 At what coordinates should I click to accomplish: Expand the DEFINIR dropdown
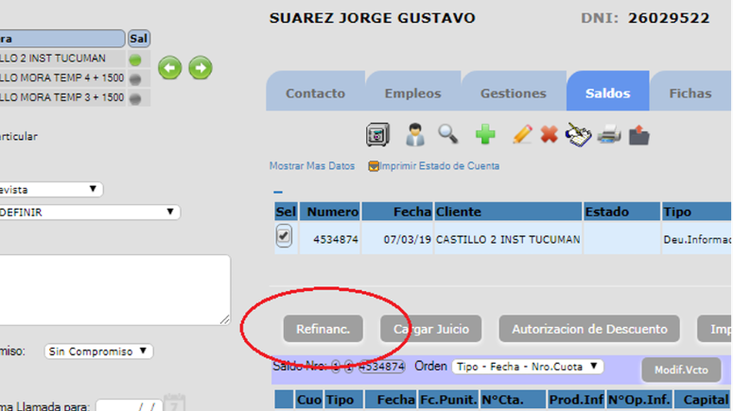[x=89, y=213]
